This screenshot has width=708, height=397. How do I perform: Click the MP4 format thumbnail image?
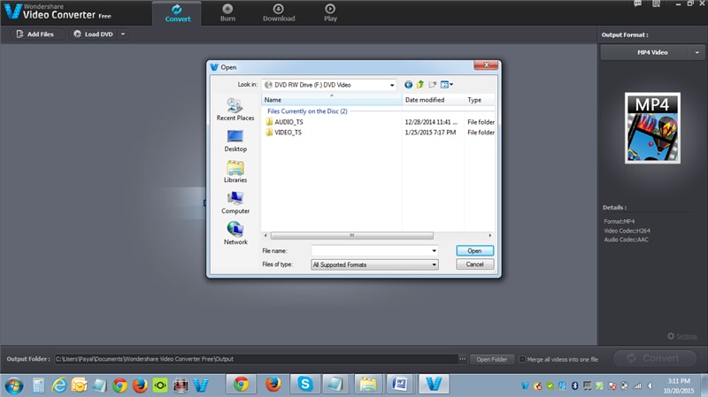(652, 128)
